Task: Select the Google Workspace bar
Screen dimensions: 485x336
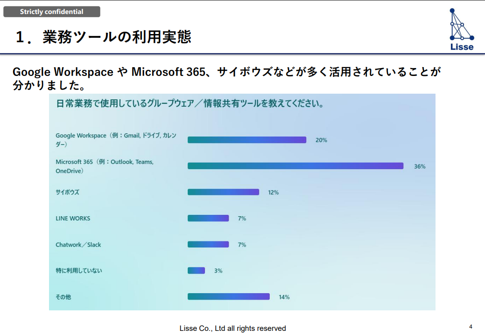Action: [x=246, y=140]
